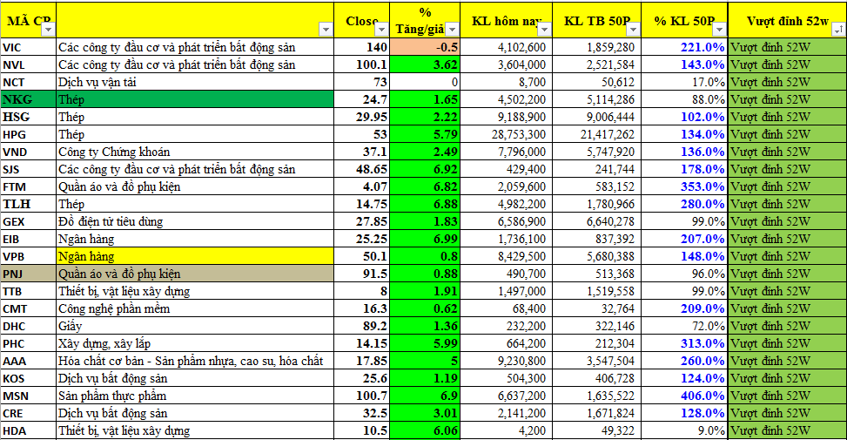Click the orange -0.5 change cell for VIC
This screenshot has height=440, width=847.
[426, 47]
